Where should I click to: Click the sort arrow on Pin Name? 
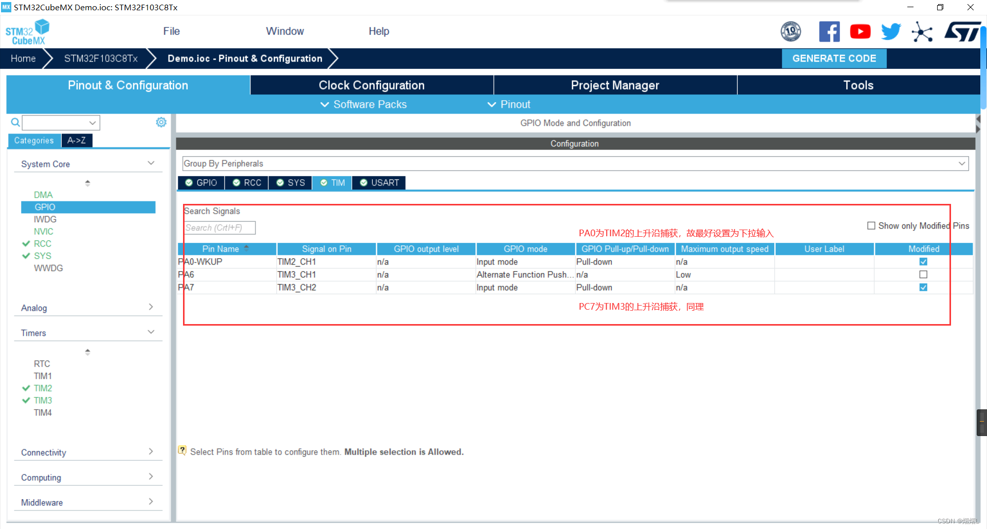246,248
